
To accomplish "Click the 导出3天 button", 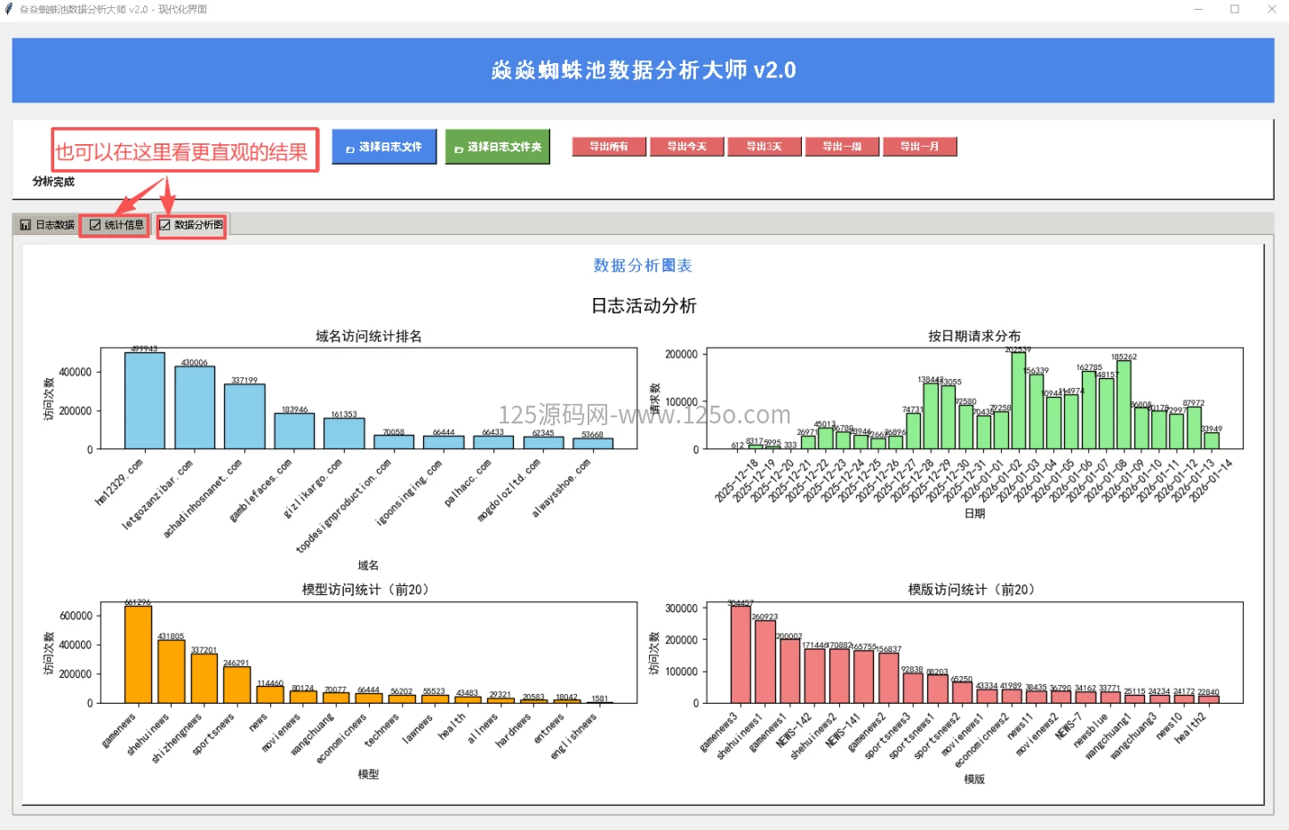I will (x=764, y=147).
